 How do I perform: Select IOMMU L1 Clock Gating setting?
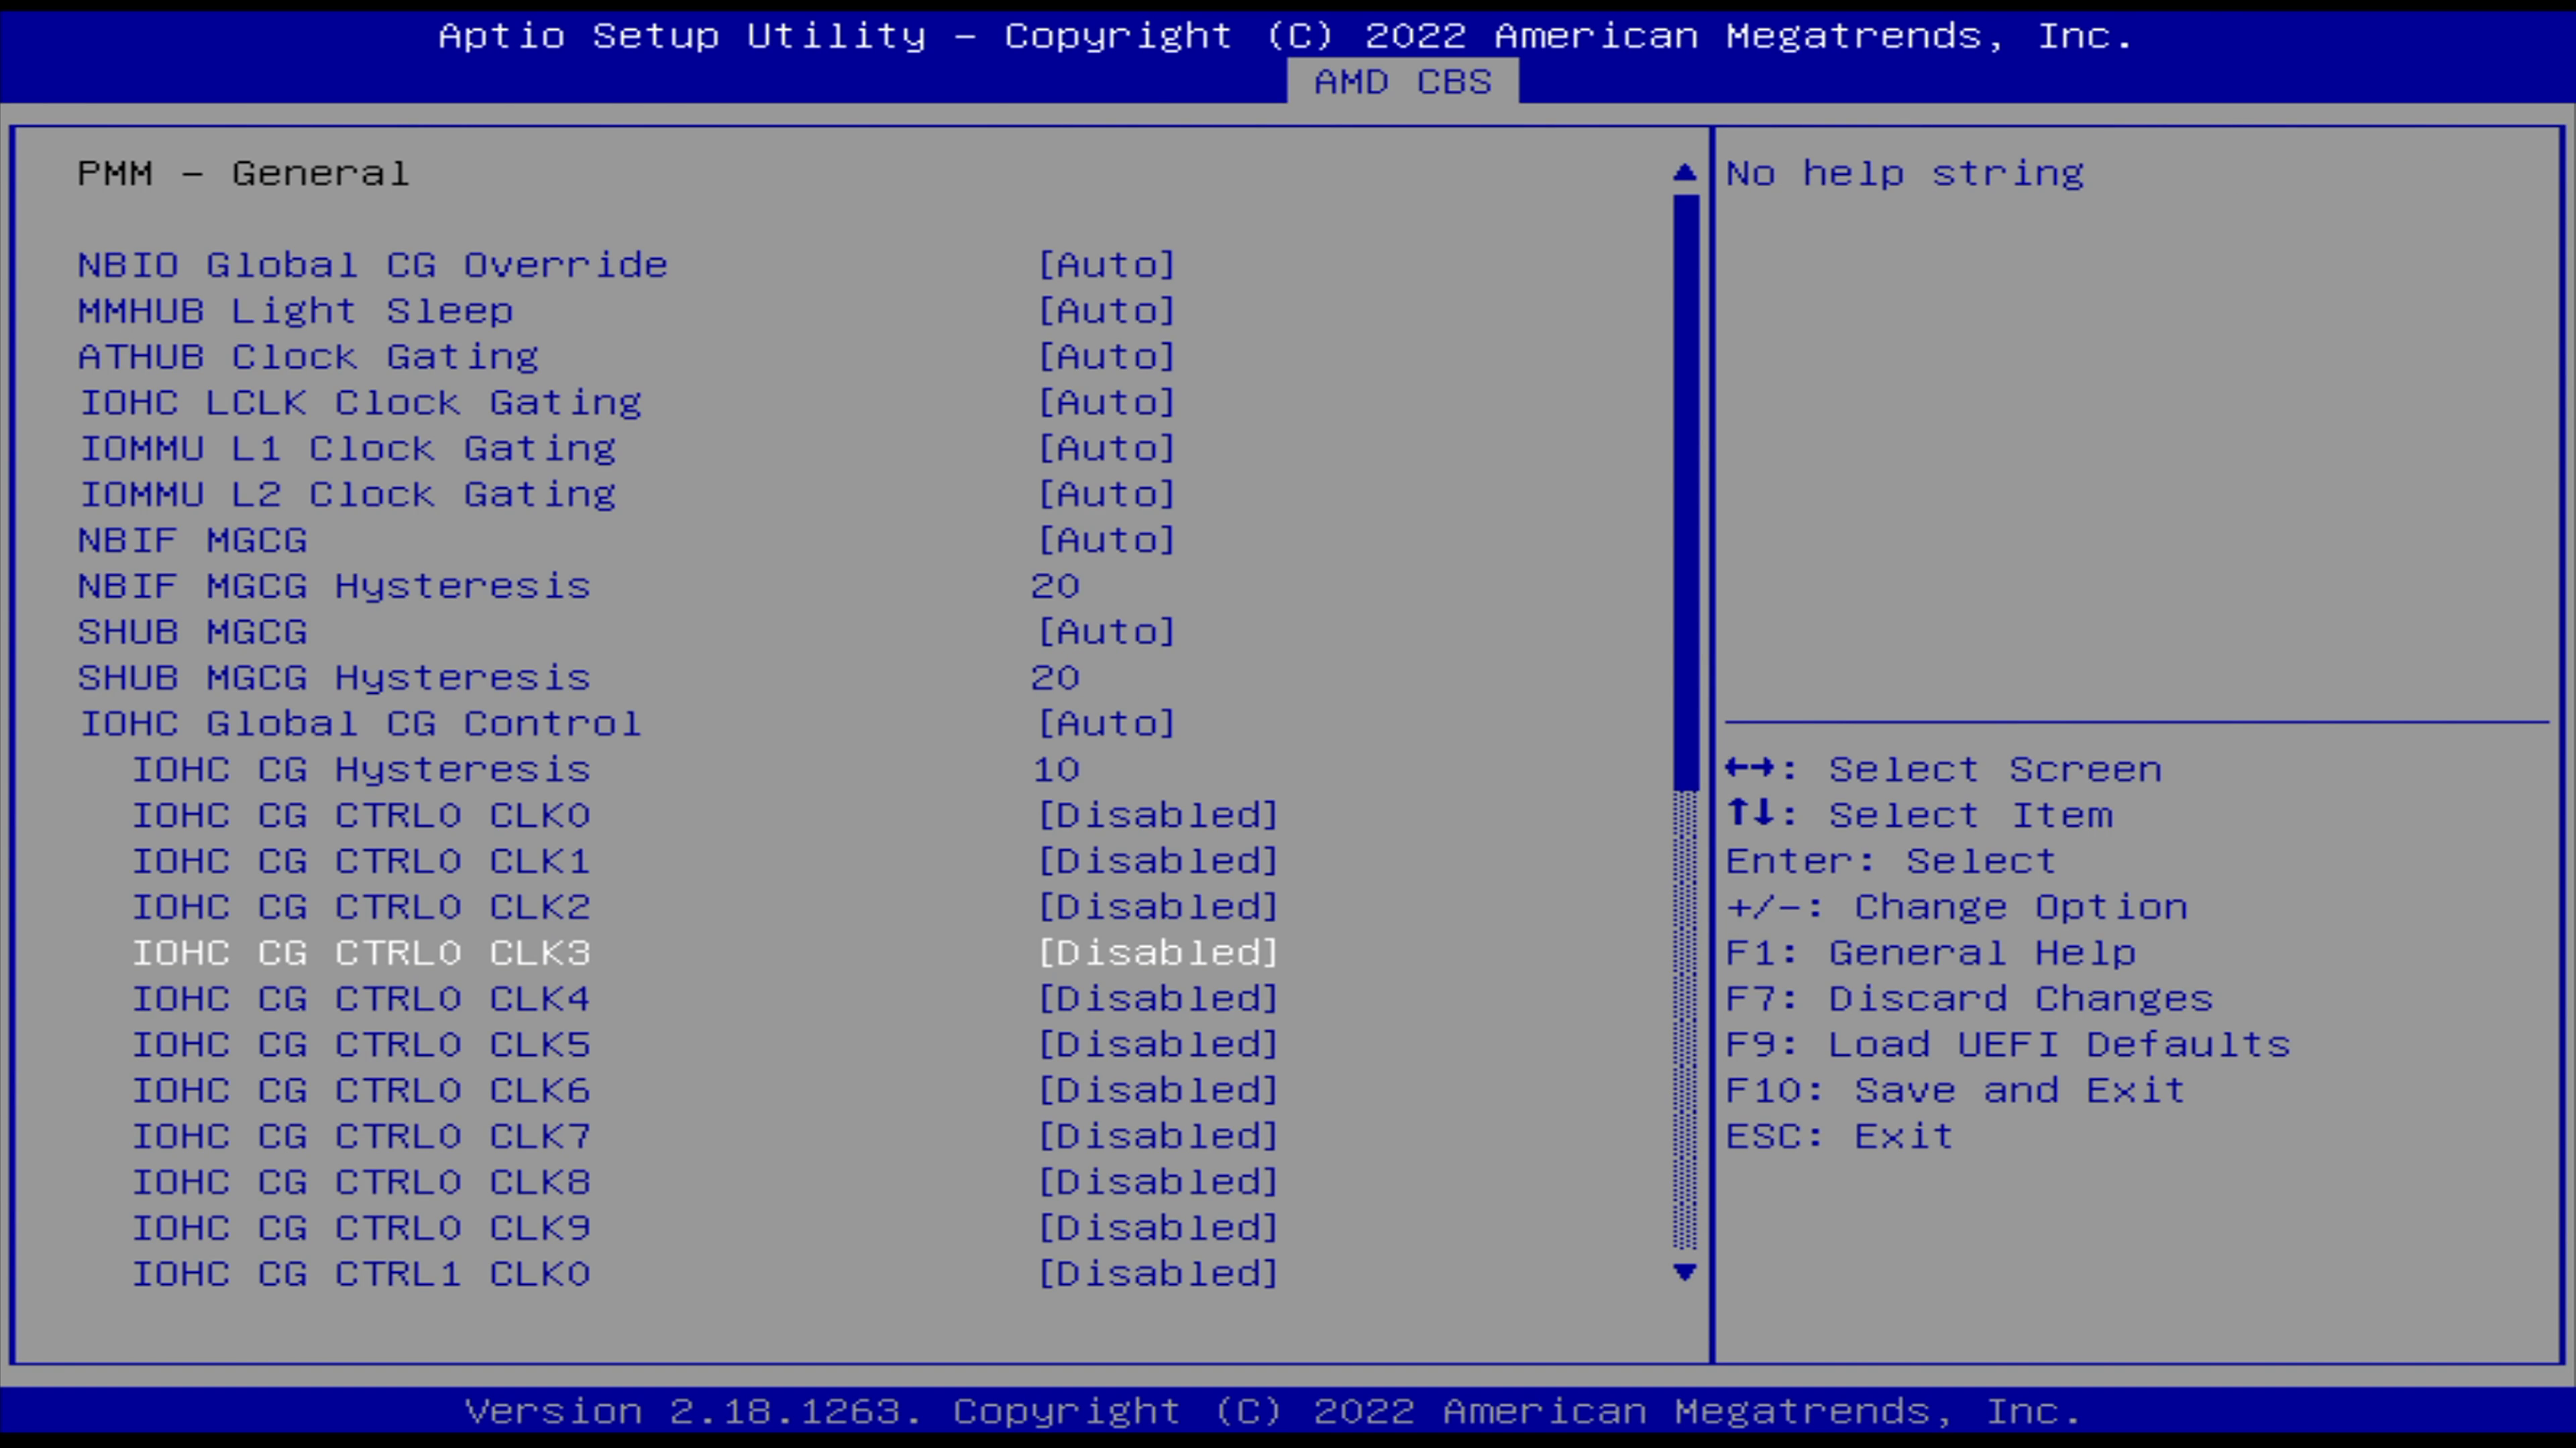coord(347,448)
